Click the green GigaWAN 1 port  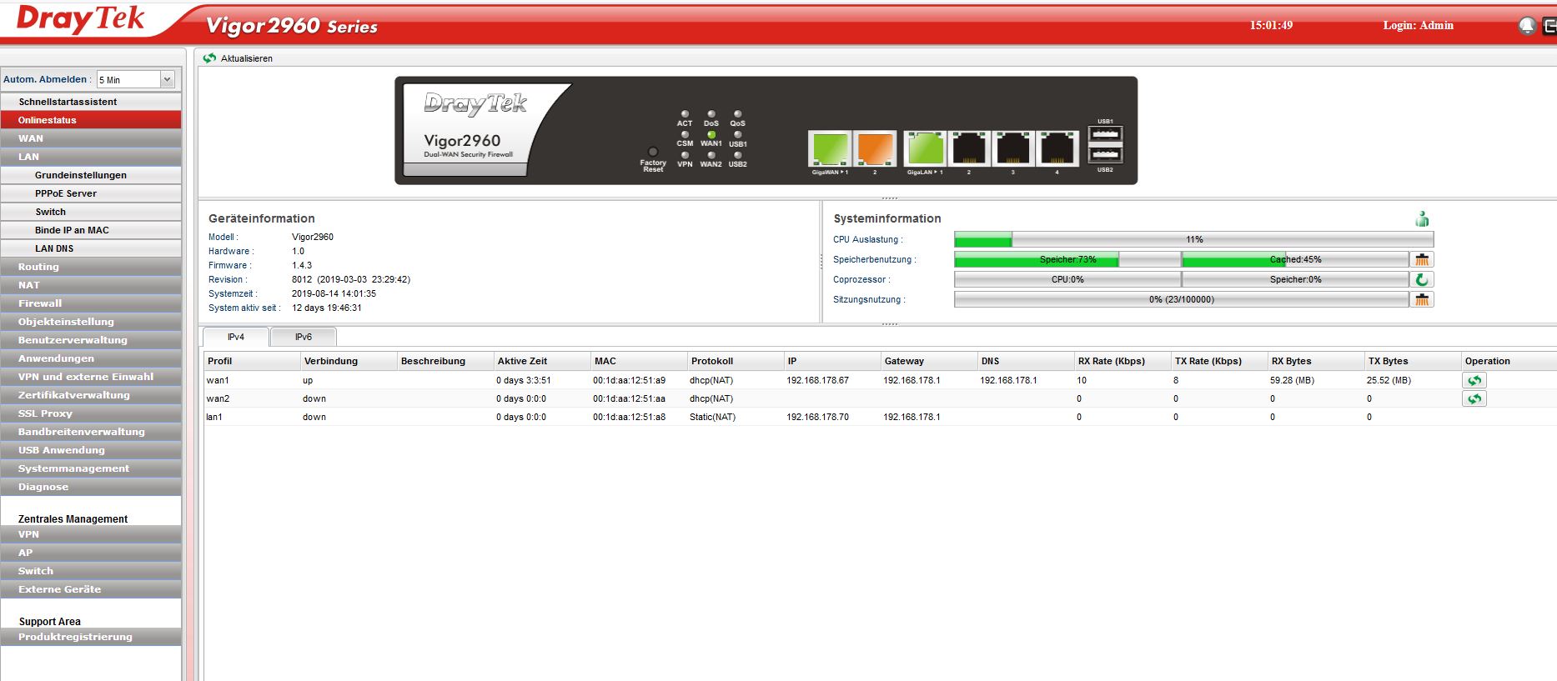[x=830, y=149]
